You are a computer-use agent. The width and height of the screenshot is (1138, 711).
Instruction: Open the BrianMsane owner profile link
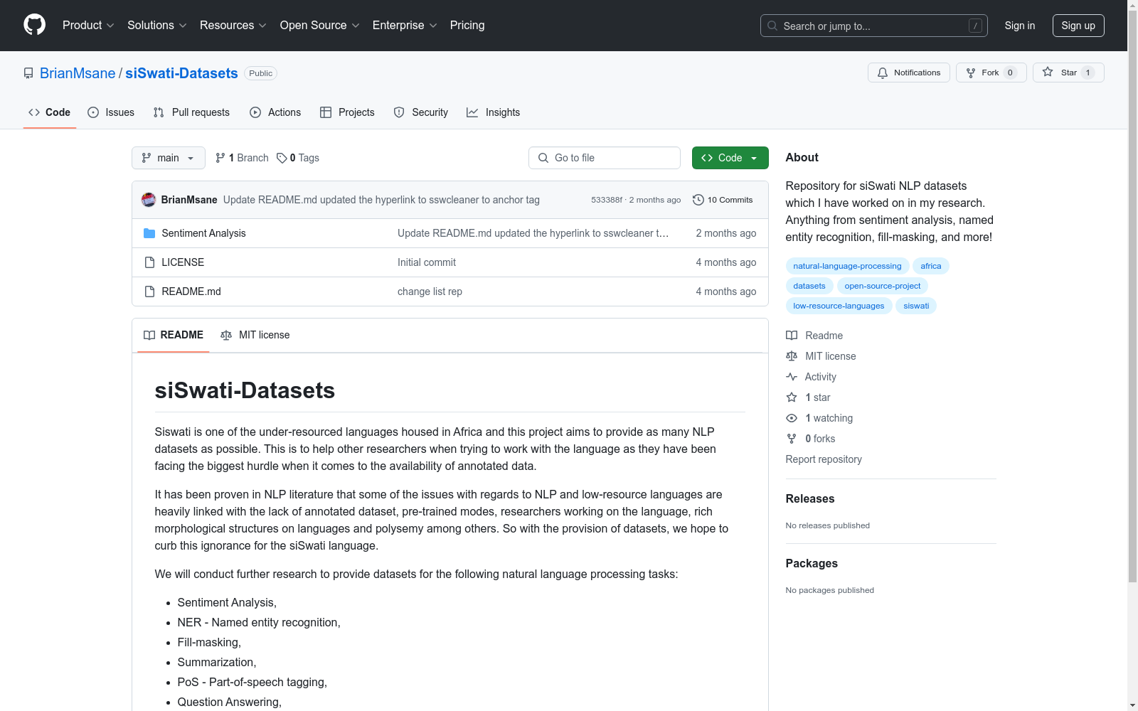(78, 73)
